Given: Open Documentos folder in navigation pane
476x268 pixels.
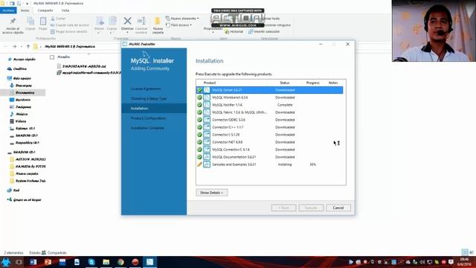Looking at the screenshot, I should 22,92.
